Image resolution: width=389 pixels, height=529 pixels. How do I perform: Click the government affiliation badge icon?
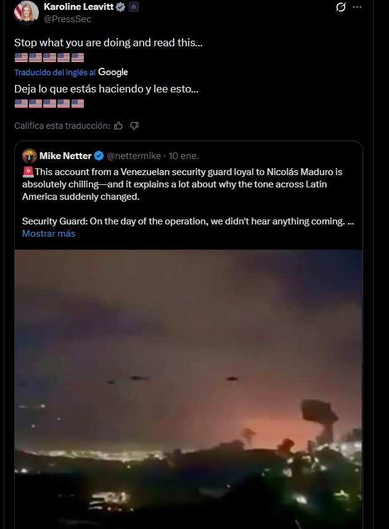tap(134, 7)
